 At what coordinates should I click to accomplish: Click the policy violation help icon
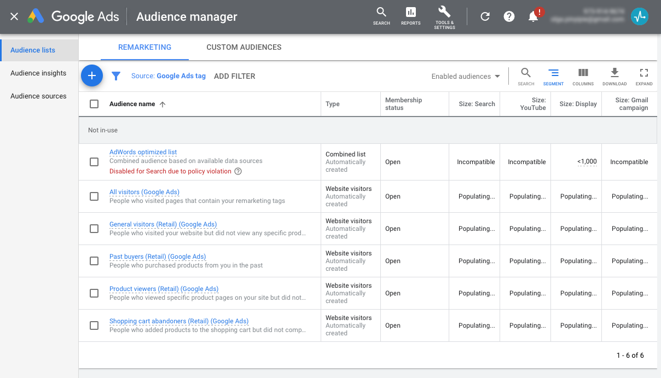point(238,171)
